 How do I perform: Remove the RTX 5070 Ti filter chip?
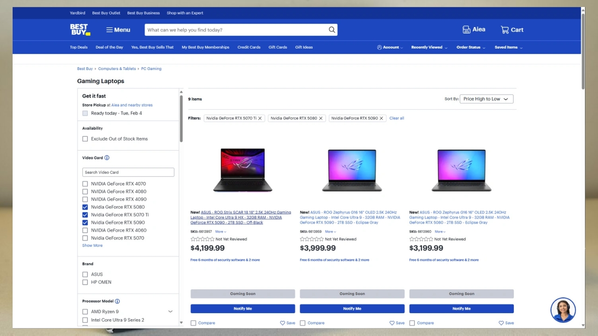pyautogui.click(x=260, y=119)
